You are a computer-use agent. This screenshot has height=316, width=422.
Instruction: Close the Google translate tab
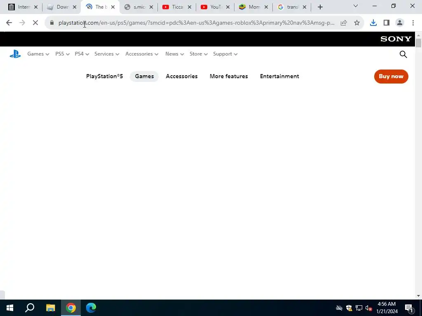[x=305, y=7]
